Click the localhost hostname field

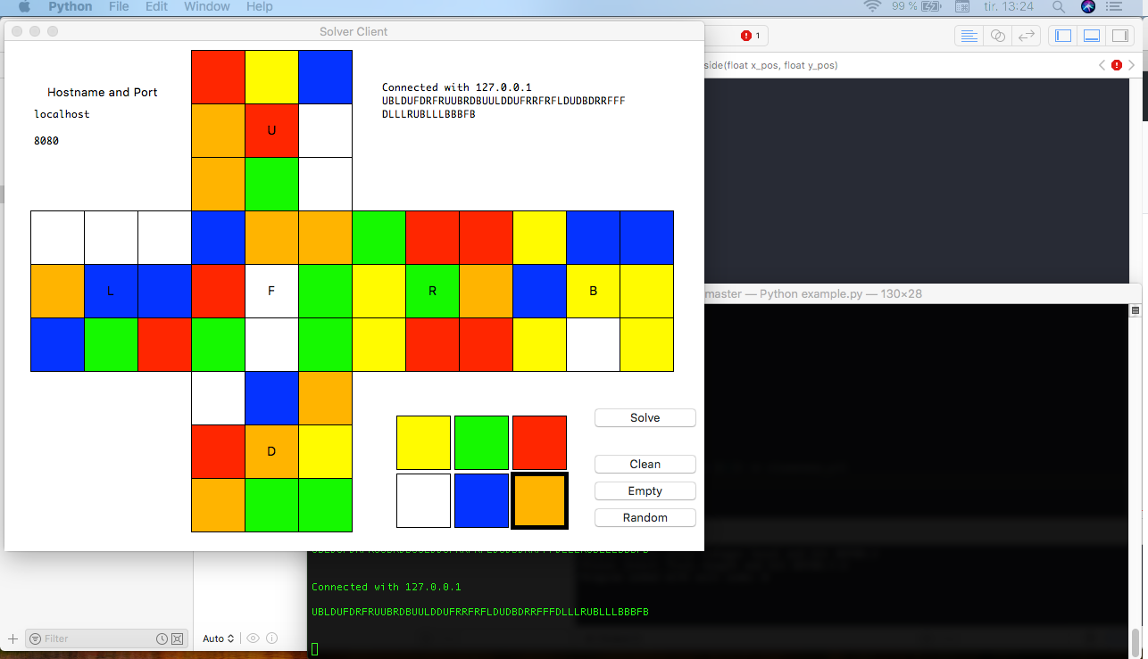[62, 114]
